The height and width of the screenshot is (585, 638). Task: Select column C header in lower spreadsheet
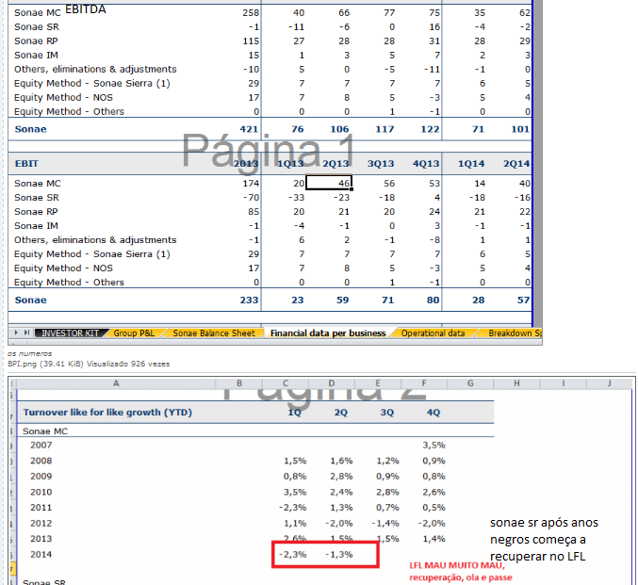(x=286, y=383)
